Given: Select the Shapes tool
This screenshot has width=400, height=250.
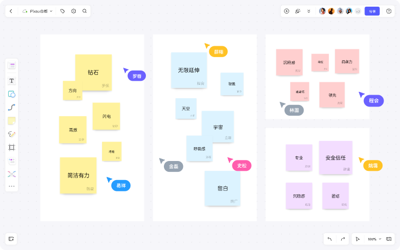Looking at the screenshot, I should [x=12, y=94].
